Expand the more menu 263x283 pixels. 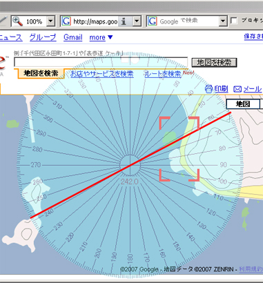[x=101, y=37]
